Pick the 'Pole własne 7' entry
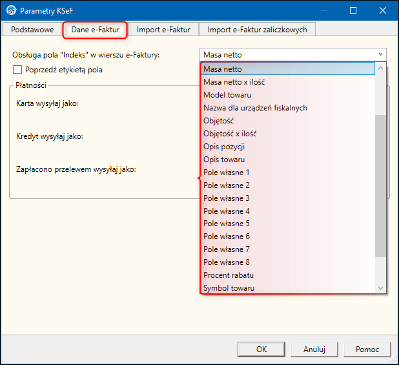 pos(288,249)
